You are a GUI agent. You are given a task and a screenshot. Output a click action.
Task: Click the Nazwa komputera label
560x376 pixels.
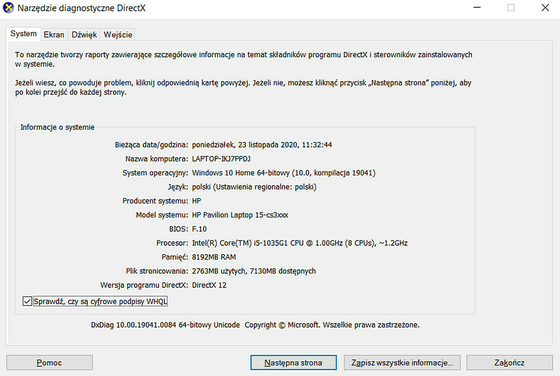pyautogui.click(x=157, y=159)
